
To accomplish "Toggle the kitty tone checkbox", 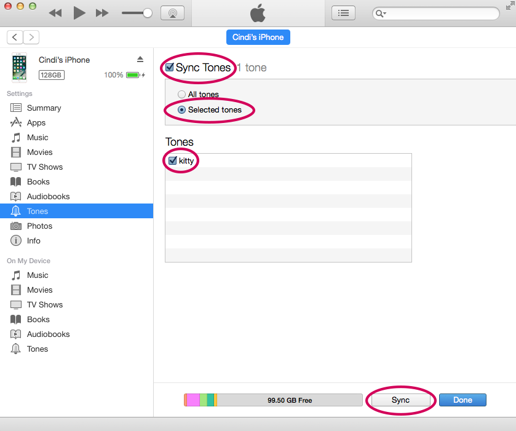I will [173, 160].
